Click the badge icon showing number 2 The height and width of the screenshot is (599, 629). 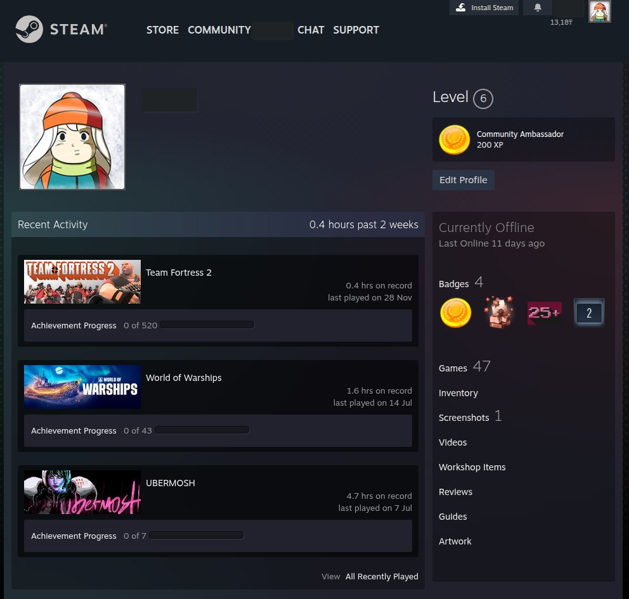pyautogui.click(x=589, y=313)
